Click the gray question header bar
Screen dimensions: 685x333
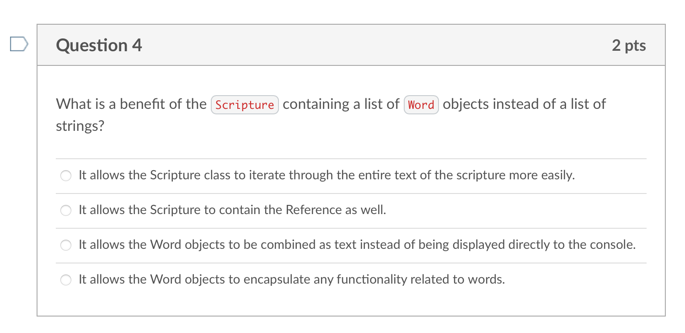[x=366, y=45]
